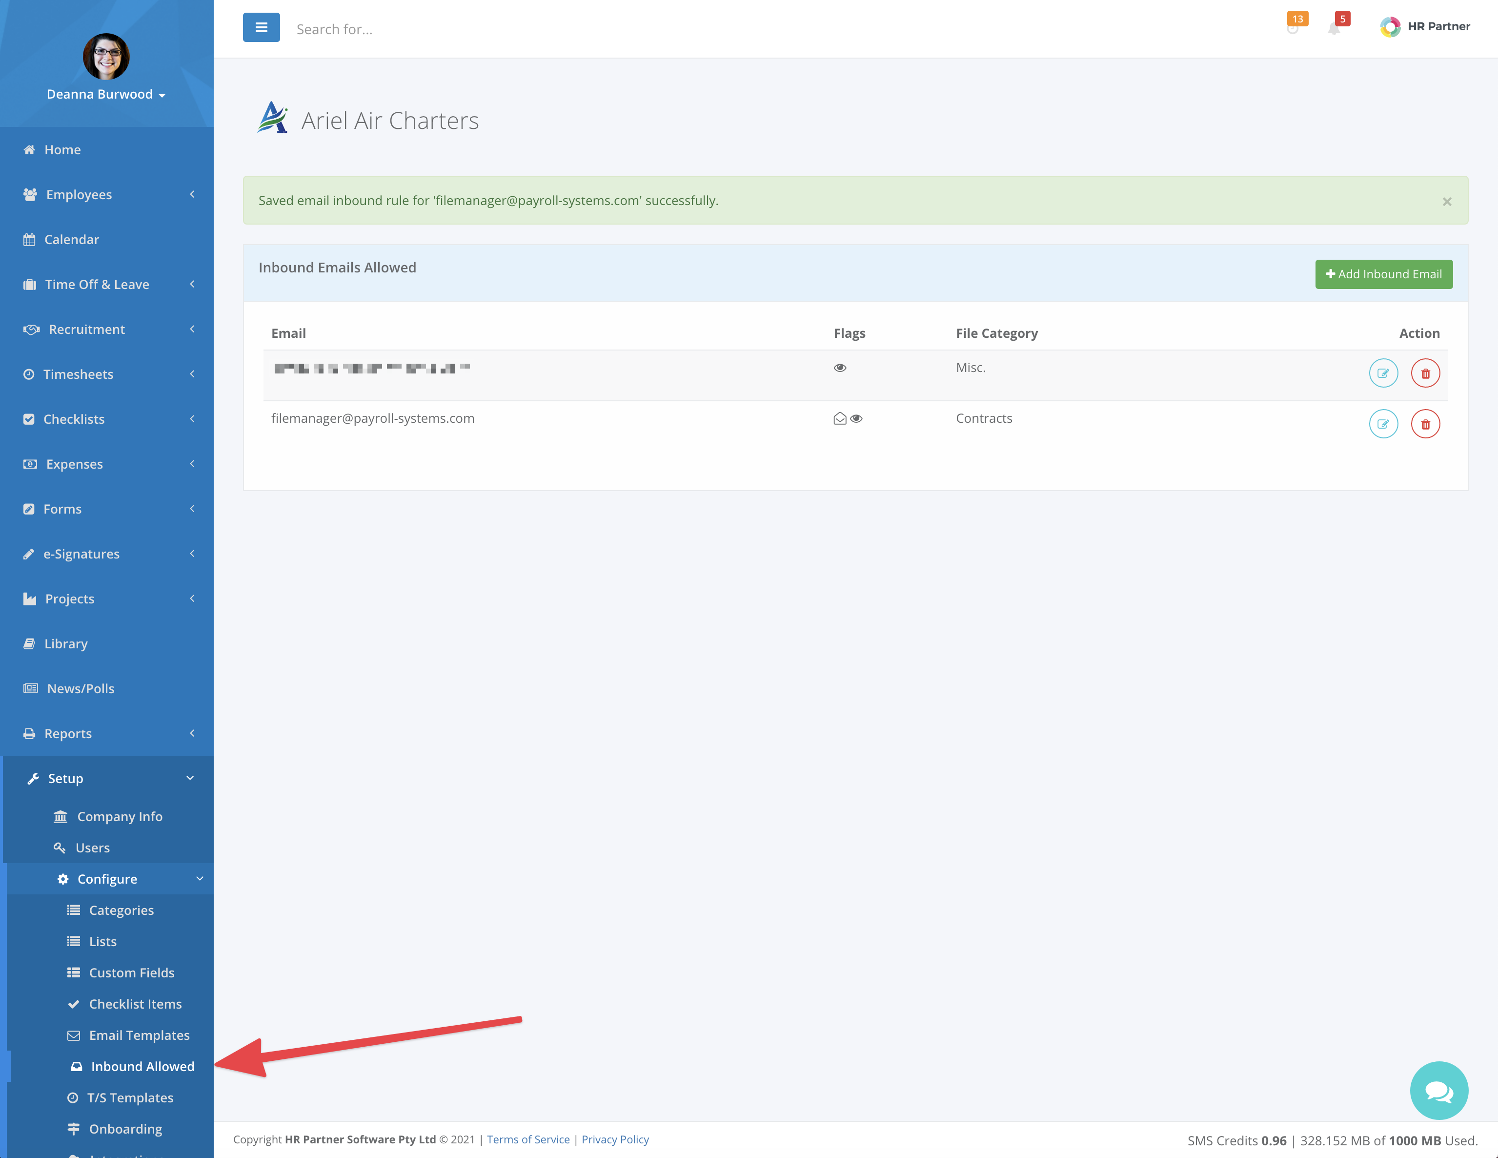1498x1158 pixels.
Task: Dismiss the green success alert
Action: tap(1447, 201)
